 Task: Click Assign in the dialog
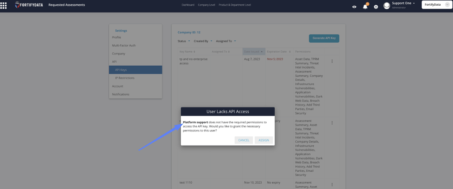click(264, 140)
